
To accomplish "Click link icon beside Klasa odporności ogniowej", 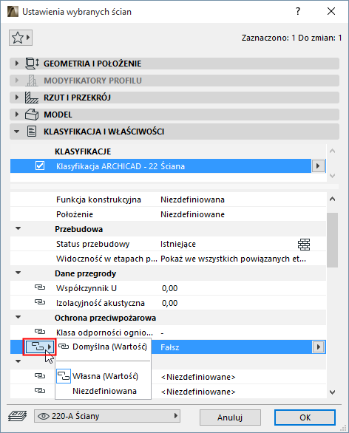I will [40, 331].
